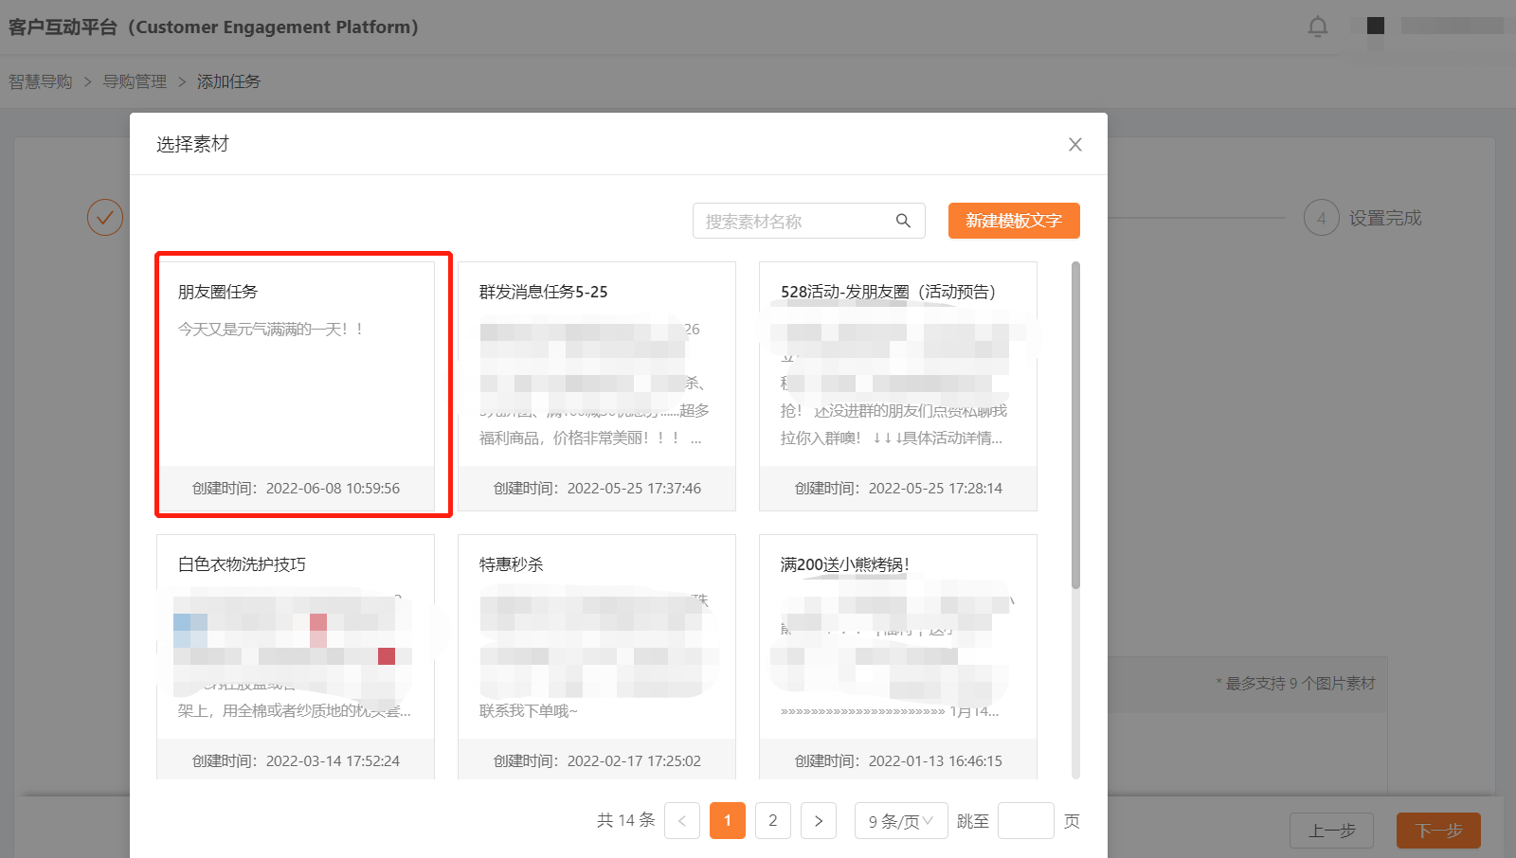This screenshot has height=858, width=1516.
Task: Open 导购管理 breadcrumb link
Action: [x=135, y=81]
